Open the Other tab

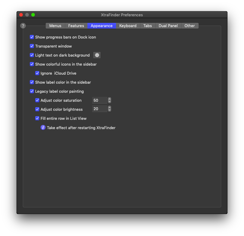click(190, 26)
